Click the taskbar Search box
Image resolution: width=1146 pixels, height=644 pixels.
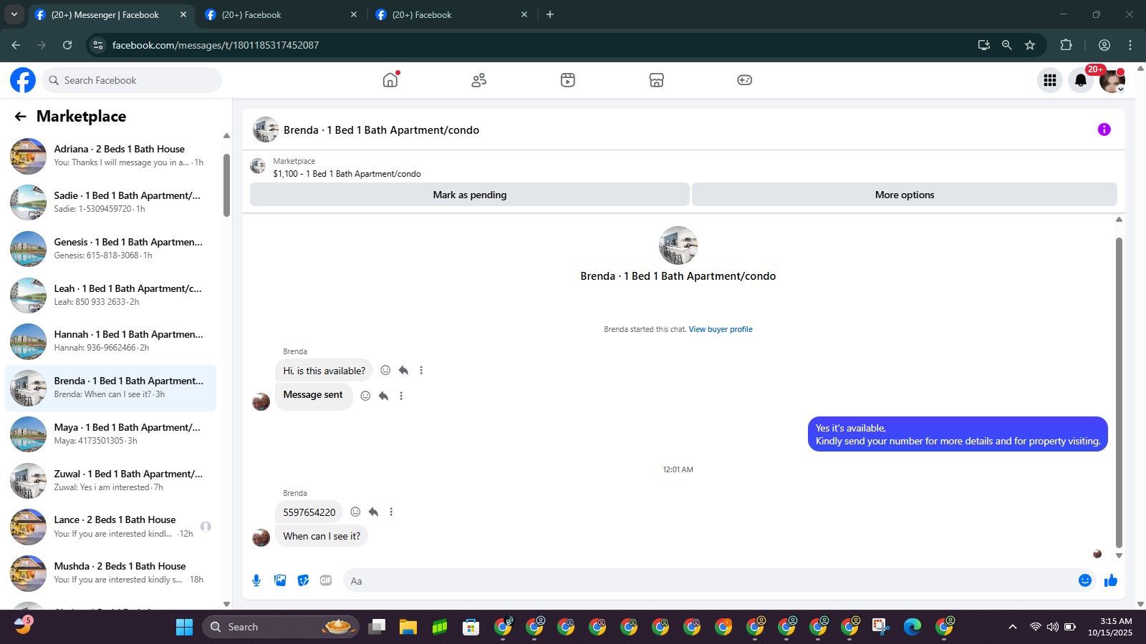[281, 627]
